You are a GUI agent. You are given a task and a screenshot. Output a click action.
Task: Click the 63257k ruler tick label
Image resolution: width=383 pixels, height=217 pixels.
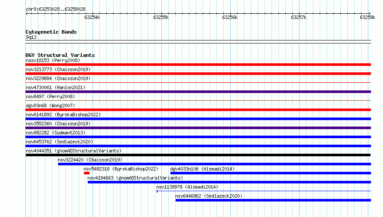coord(299,17)
